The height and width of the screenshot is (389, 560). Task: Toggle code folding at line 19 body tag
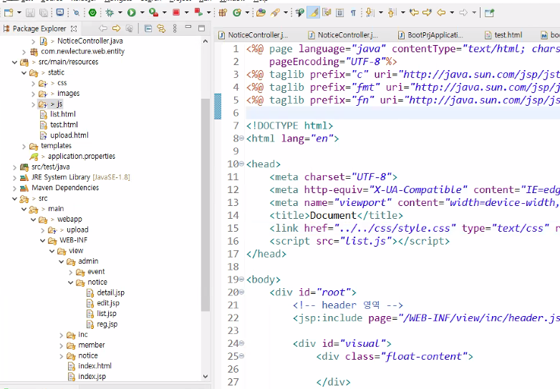coord(241,279)
